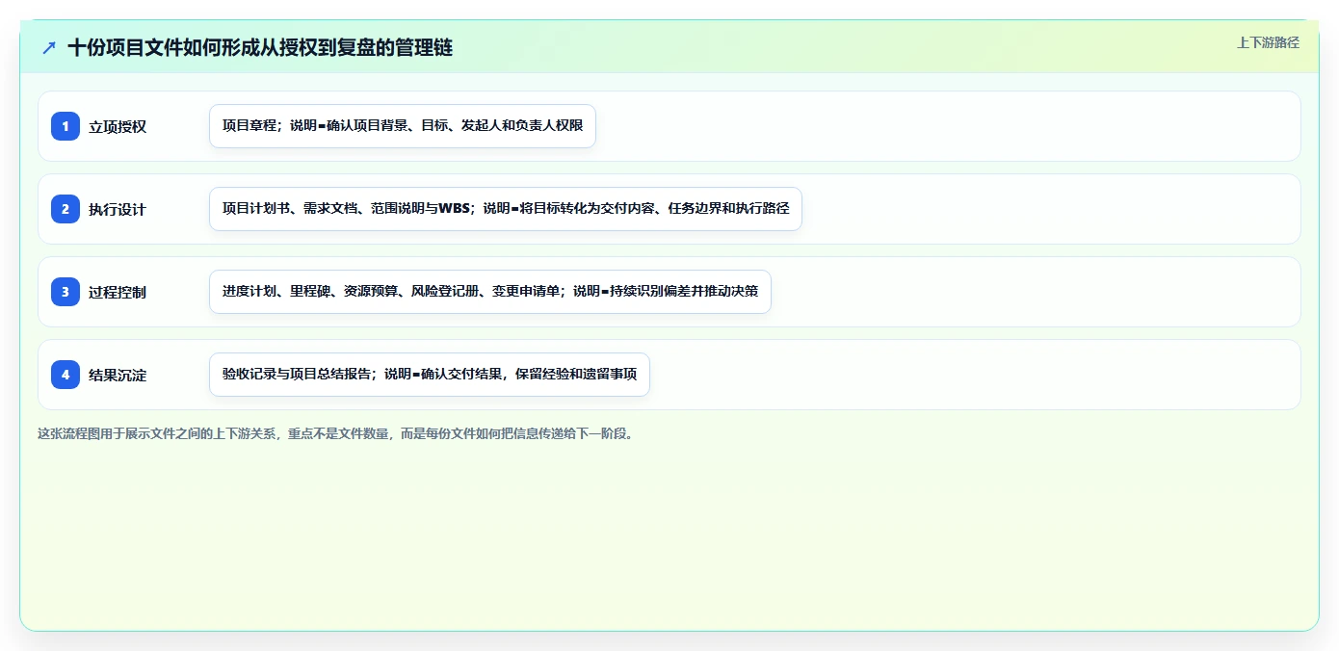Click the title 十份项目文件如何形成从授权到复盘的管理链
Image resolution: width=1339 pixels, height=651 pixels.
coord(260,47)
